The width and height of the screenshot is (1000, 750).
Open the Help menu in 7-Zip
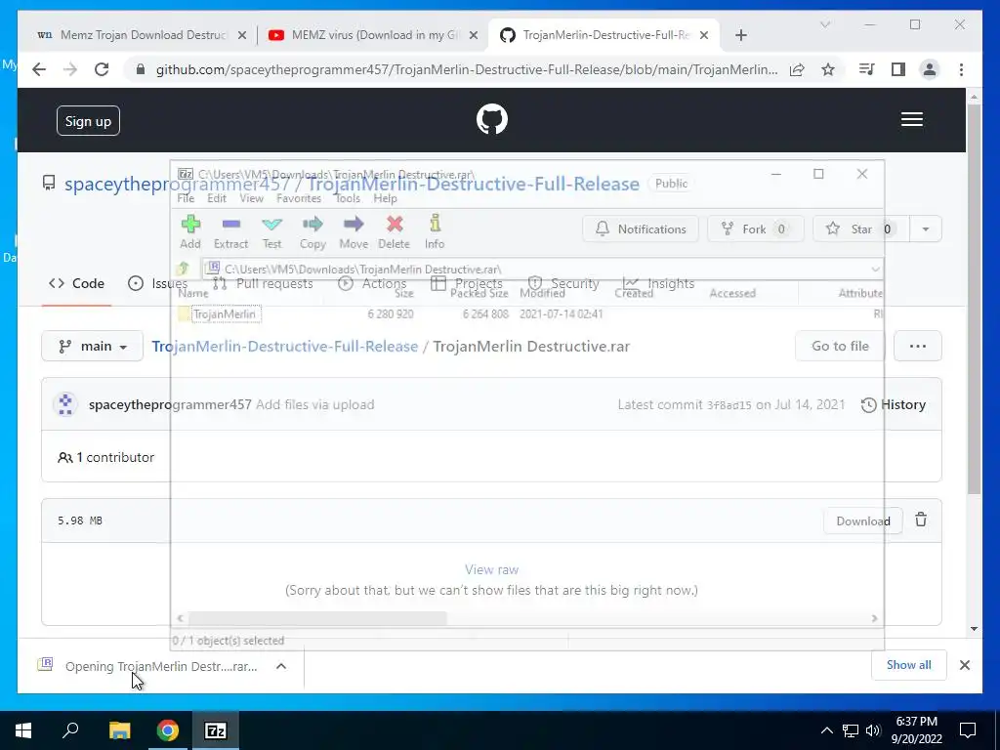click(x=385, y=198)
